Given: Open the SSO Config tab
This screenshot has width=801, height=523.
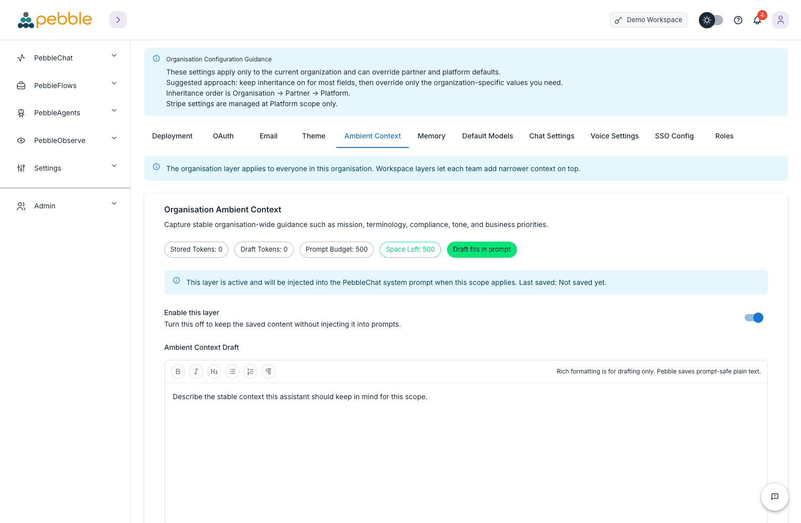Looking at the screenshot, I should click(x=674, y=136).
